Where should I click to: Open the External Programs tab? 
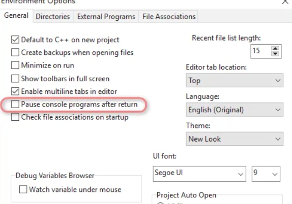point(106,17)
